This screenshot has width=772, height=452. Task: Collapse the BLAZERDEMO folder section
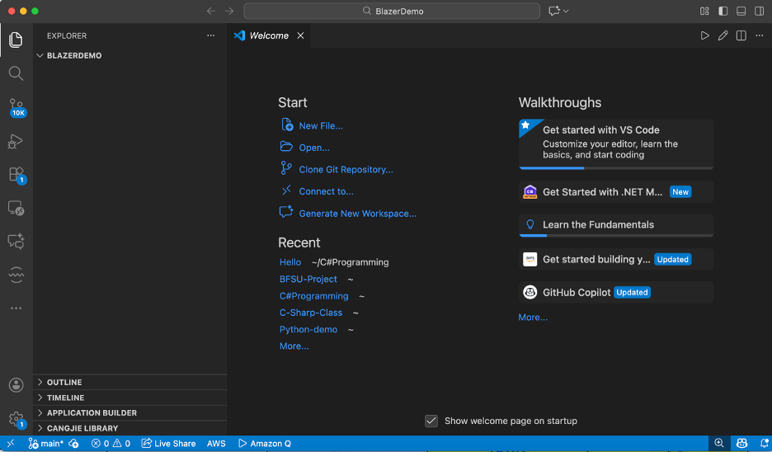[x=130, y=55]
